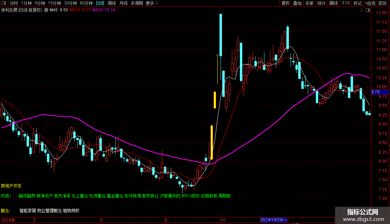Click the 保利发展(日线.前复权) chart title
This screenshot has width=390, height=224.
(22, 10)
